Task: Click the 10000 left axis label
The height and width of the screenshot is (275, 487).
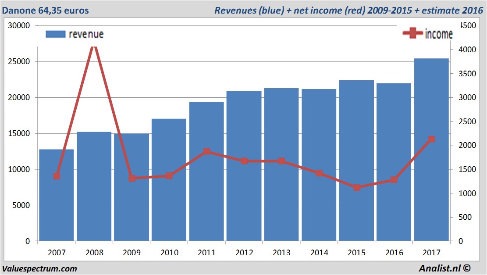Action: pos(19,169)
